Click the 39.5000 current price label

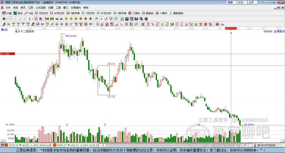[249, 125]
